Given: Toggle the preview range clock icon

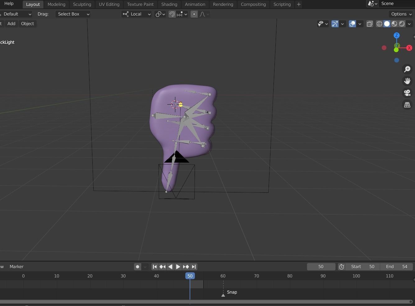Looking at the screenshot, I should pyautogui.click(x=341, y=267).
